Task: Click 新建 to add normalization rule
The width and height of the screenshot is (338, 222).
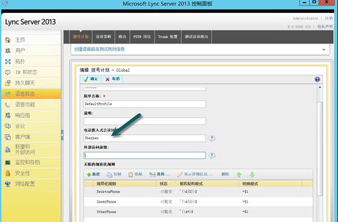Action: 93,175
